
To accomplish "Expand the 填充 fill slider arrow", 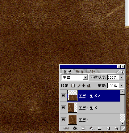I will click(121, 85).
